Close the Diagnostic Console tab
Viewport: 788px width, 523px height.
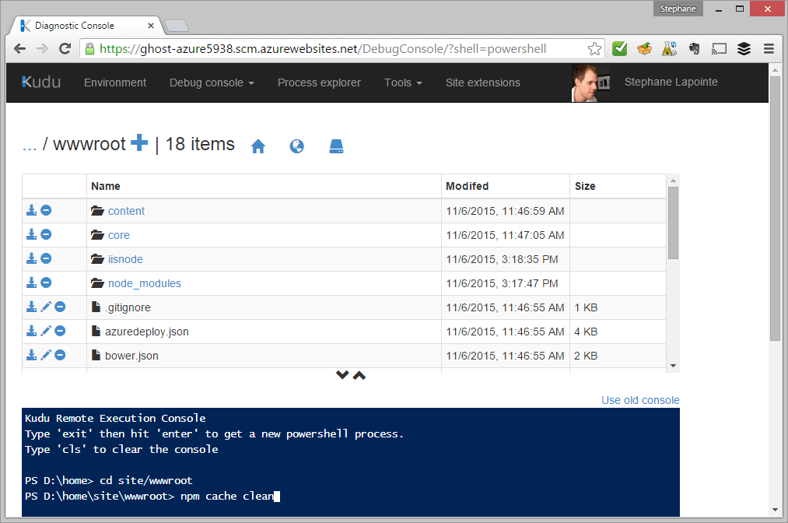pyautogui.click(x=151, y=25)
